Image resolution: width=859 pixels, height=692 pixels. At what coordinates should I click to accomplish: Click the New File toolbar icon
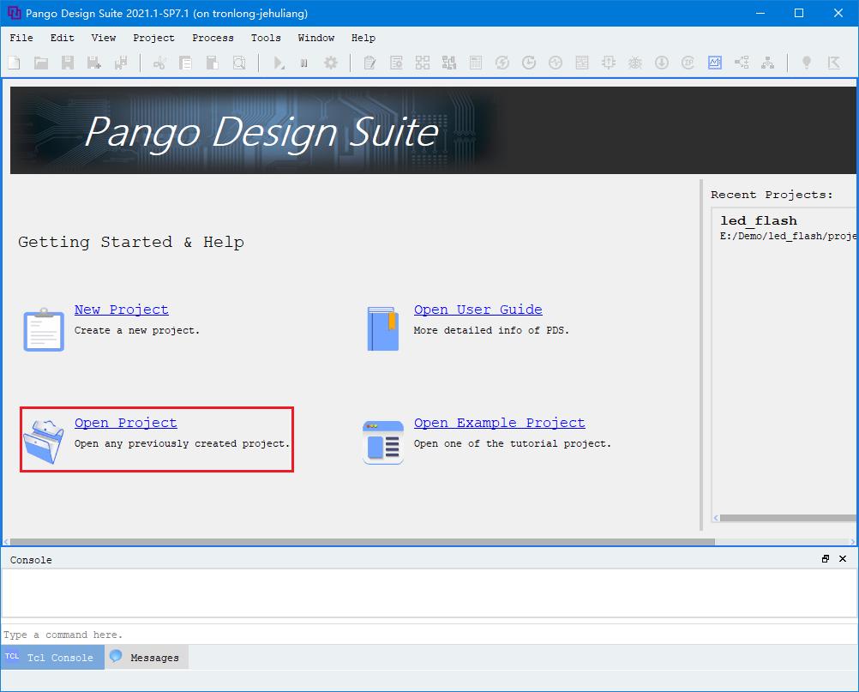coord(14,63)
